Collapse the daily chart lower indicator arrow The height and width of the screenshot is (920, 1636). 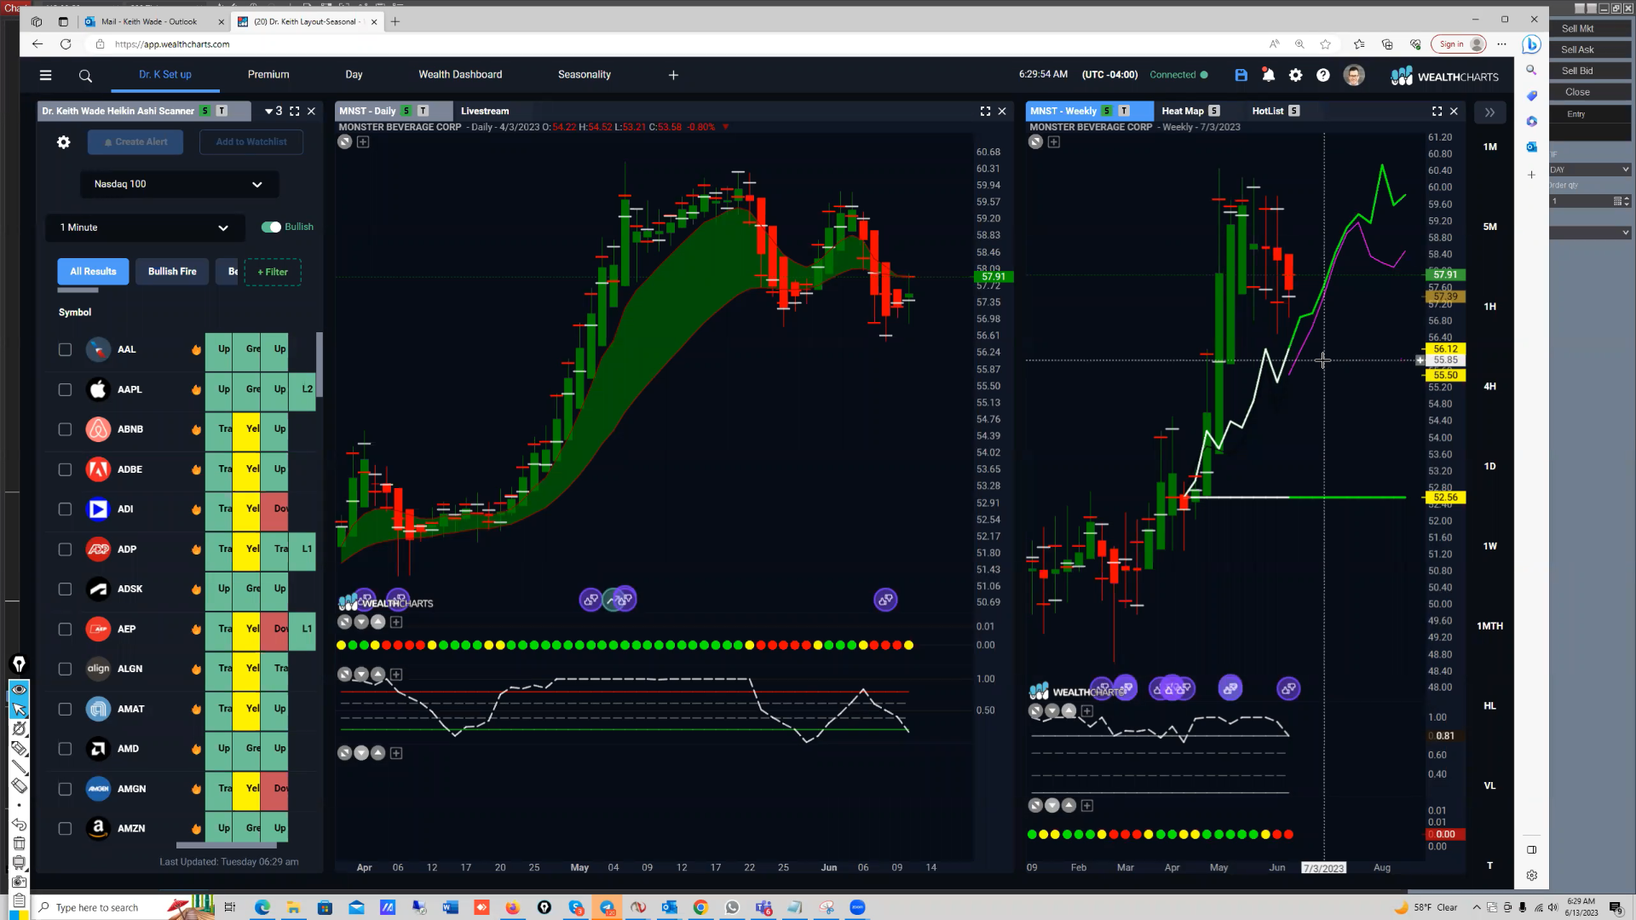pos(361,753)
